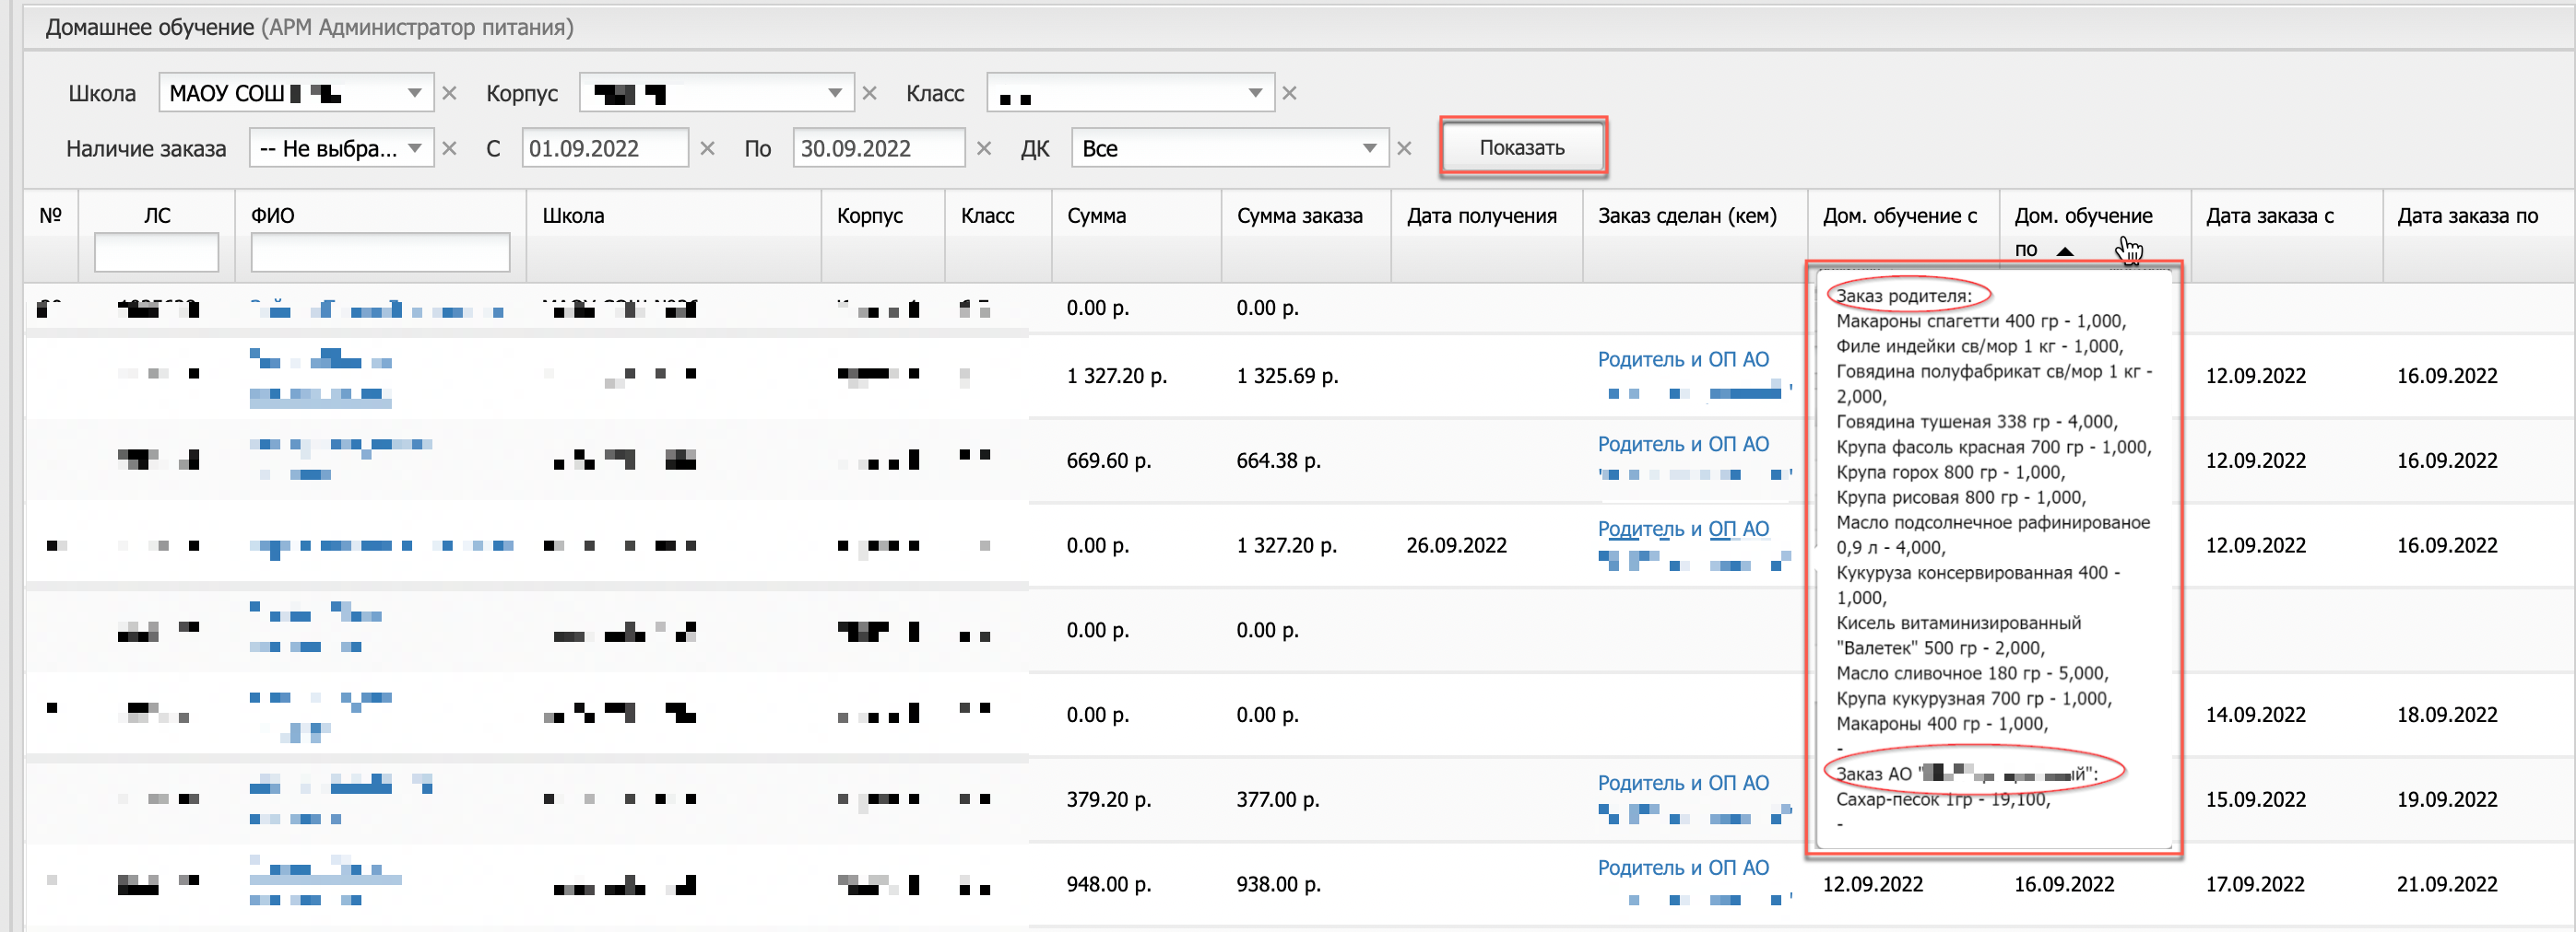Clear the Наличие заказа filter X icon
Image resolution: width=2576 pixels, height=932 pixels.
450,148
